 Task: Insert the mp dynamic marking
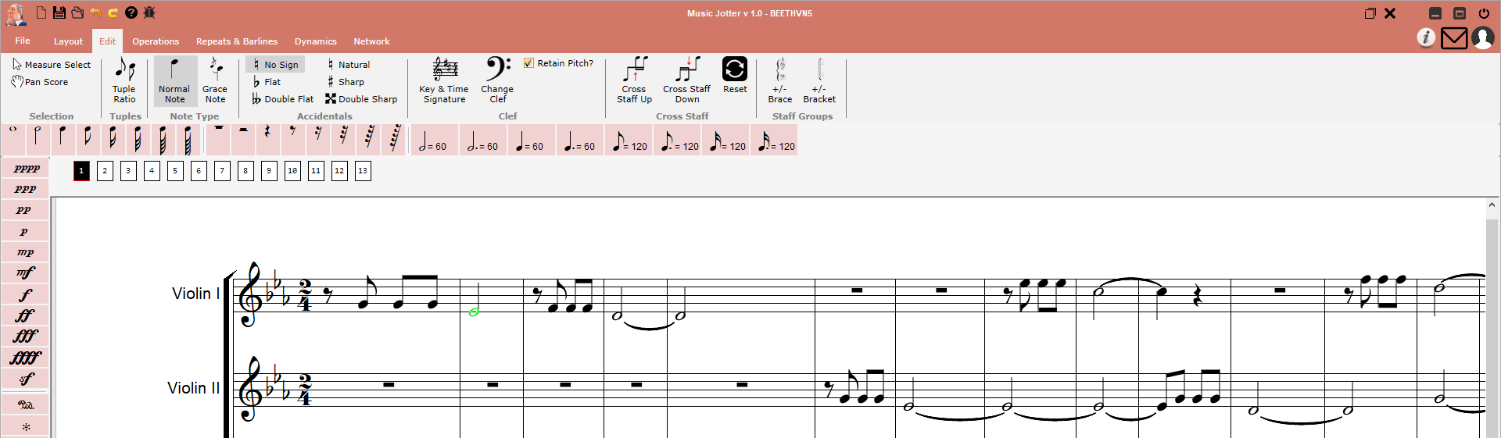pyautogui.click(x=25, y=253)
